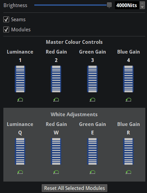Click the 4000Nits brightness value field

[127, 5]
